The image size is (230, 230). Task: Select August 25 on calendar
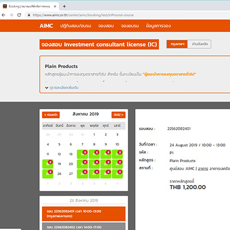pos(48,174)
